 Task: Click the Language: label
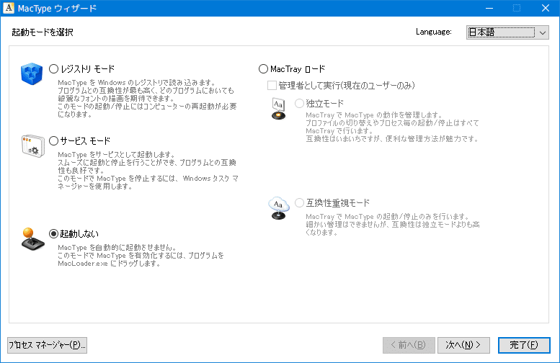click(x=434, y=32)
